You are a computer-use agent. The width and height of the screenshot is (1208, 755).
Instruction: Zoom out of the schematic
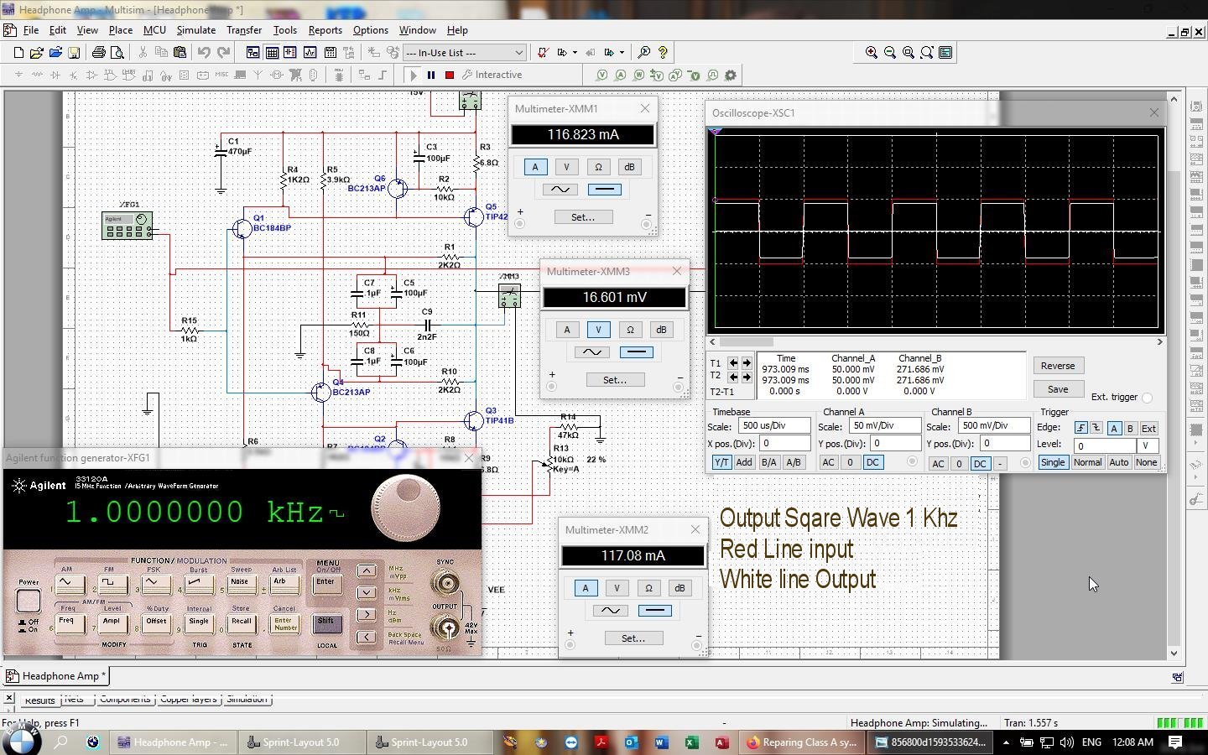coord(890,53)
